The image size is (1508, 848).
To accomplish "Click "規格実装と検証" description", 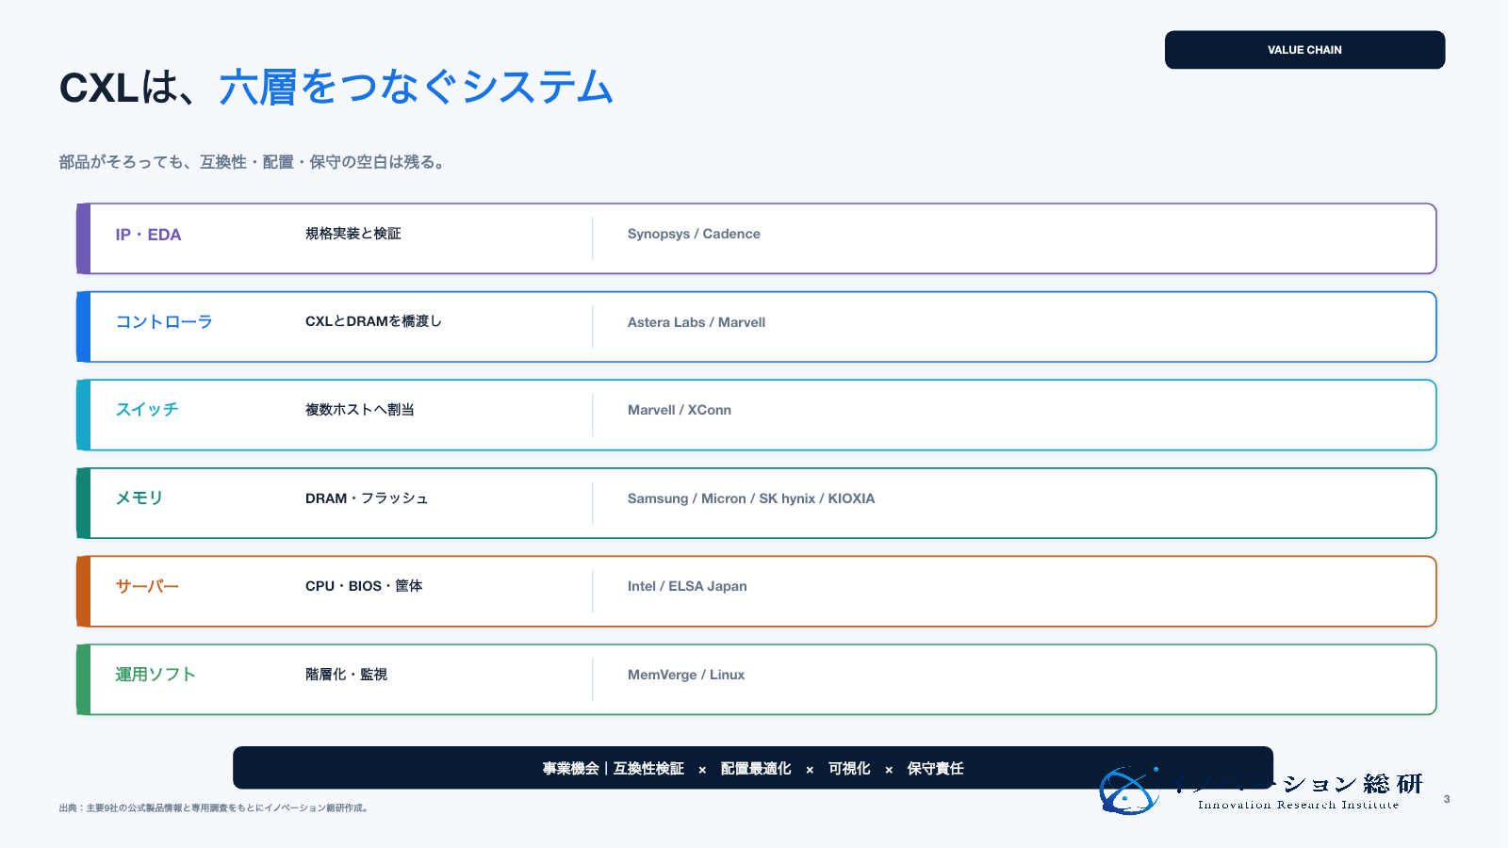I will pyautogui.click(x=353, y=234).
